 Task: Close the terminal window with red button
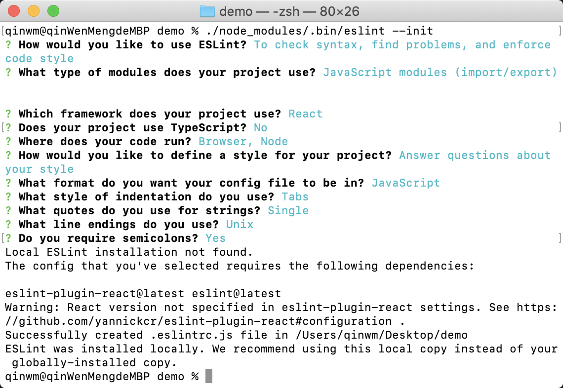pyautogui.click(x=14, y=11)
